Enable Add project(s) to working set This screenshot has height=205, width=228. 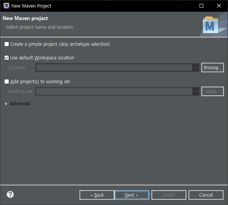click(x=6, y=82)
